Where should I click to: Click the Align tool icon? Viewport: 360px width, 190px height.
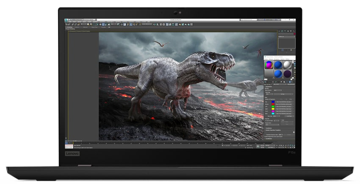coord(158,24)
